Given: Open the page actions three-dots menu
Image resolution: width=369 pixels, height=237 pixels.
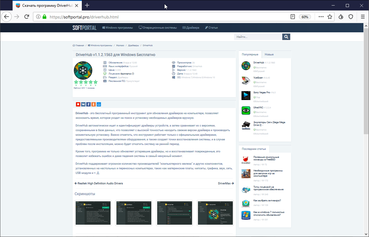Looking at the screenshot, I should coord(321,17).
